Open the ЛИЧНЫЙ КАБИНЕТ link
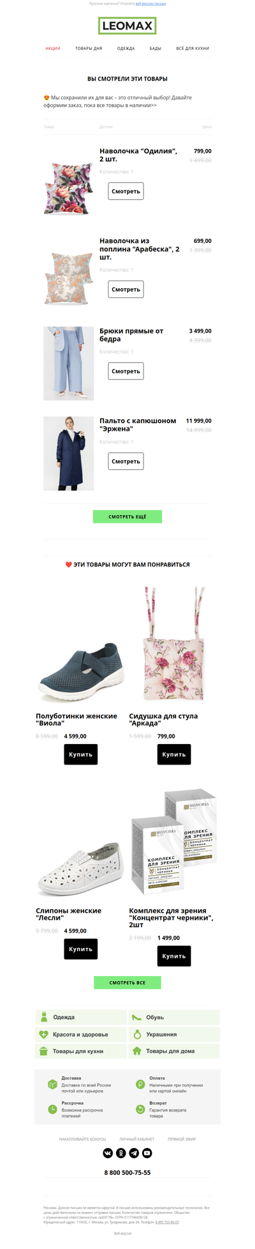 tap(137, 1139)
